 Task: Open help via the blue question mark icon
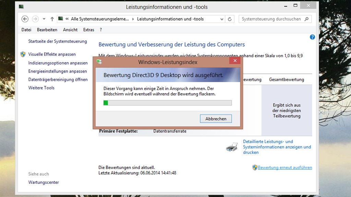tap(312, 37)
